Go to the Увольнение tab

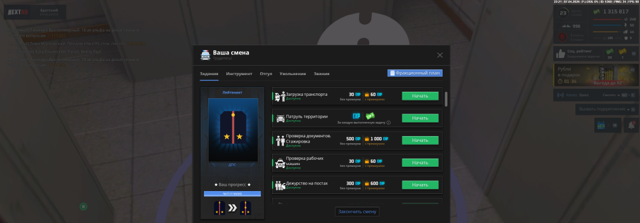coord(293,74)
